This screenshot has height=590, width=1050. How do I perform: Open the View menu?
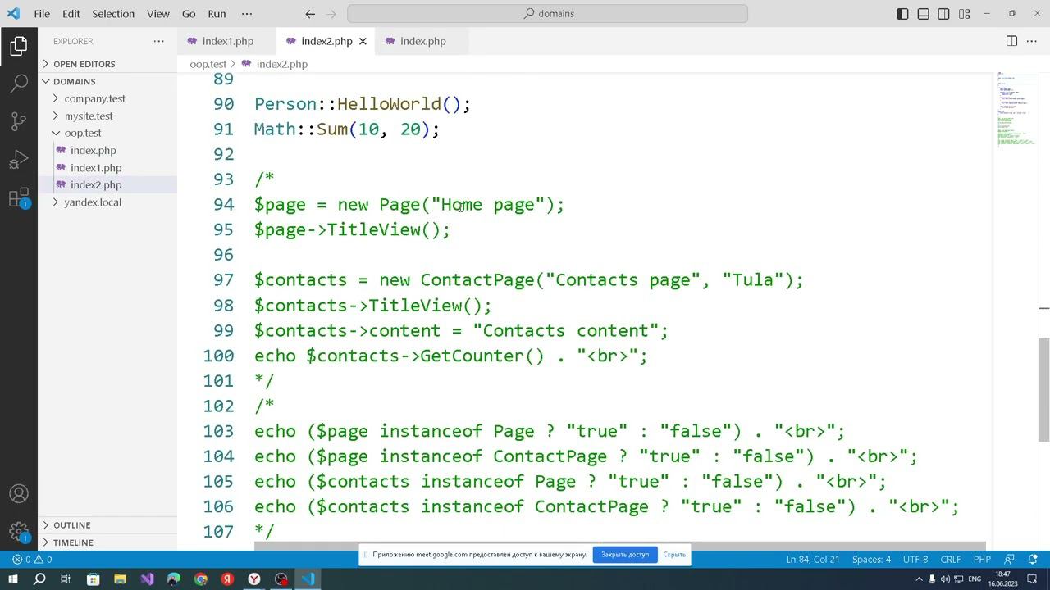click(x=157, y=14)
